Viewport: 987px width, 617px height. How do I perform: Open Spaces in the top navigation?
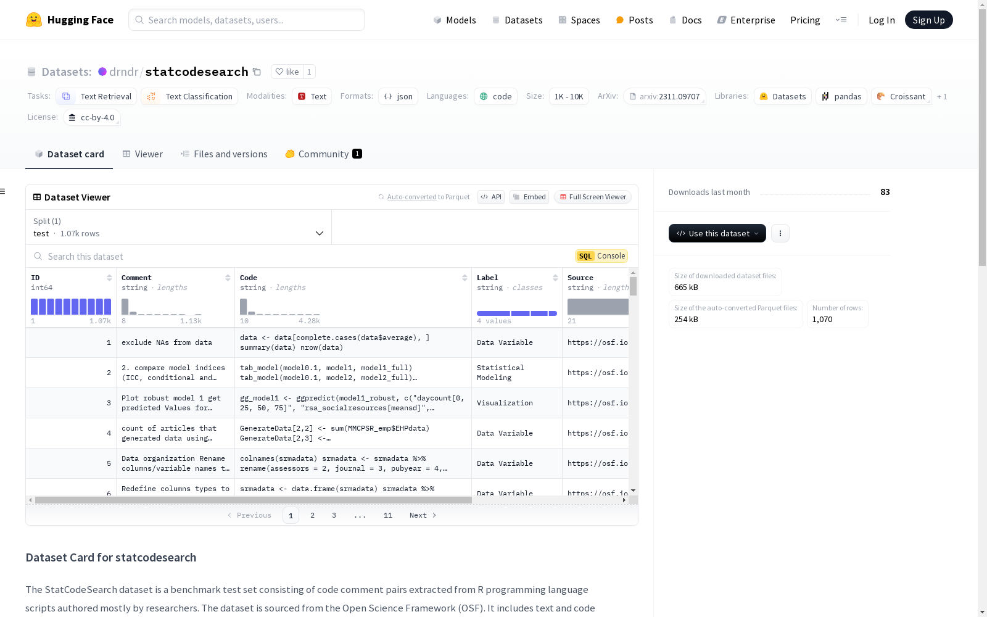pos(579,20)
